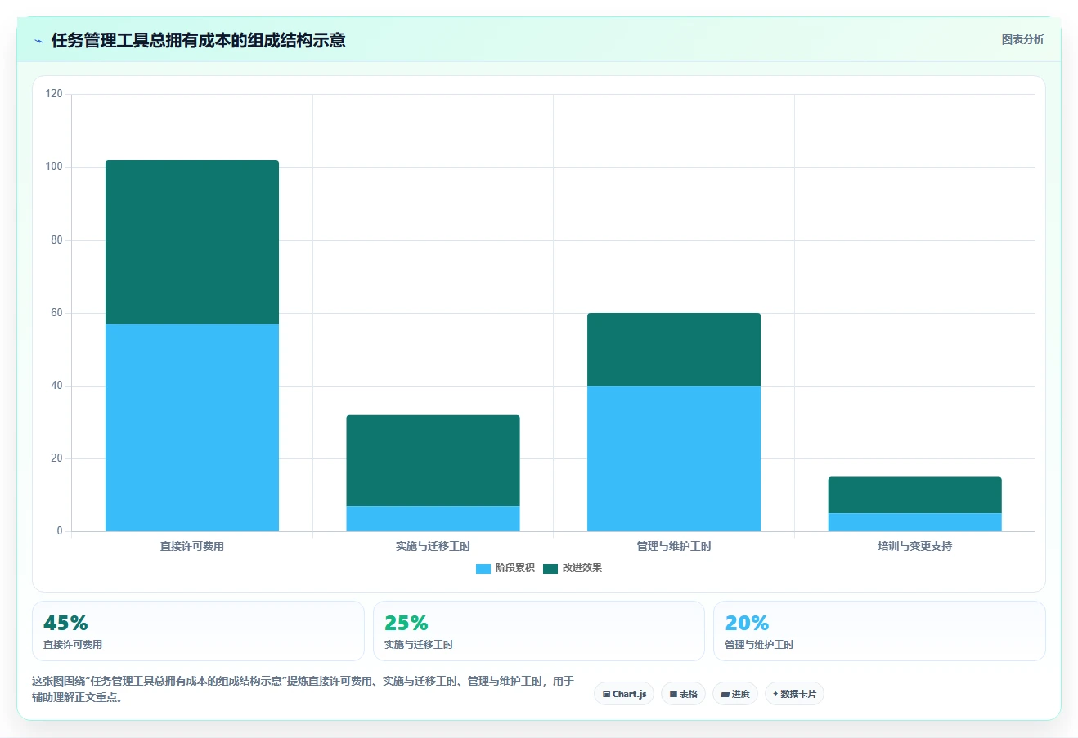Click the light blue bar segment of 直接许可费用

192,427
